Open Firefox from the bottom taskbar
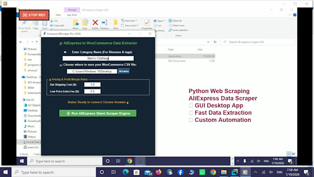 point(158,172)
